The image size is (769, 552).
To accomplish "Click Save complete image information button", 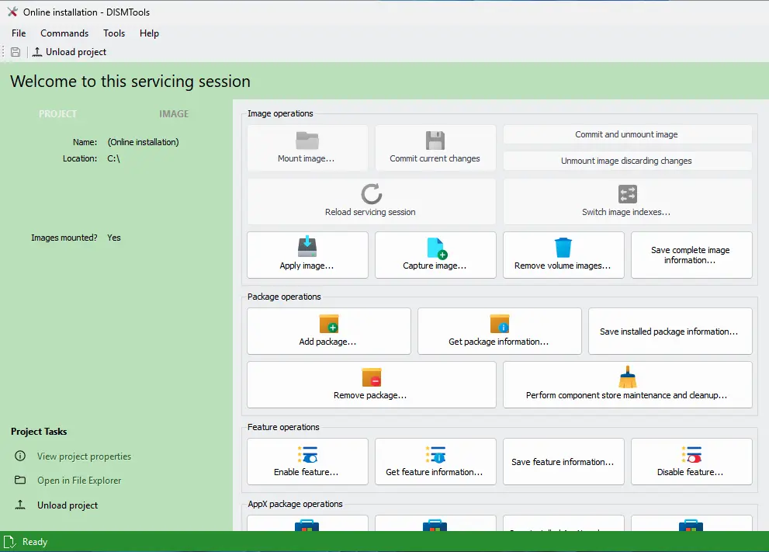I will click(691, 255).
